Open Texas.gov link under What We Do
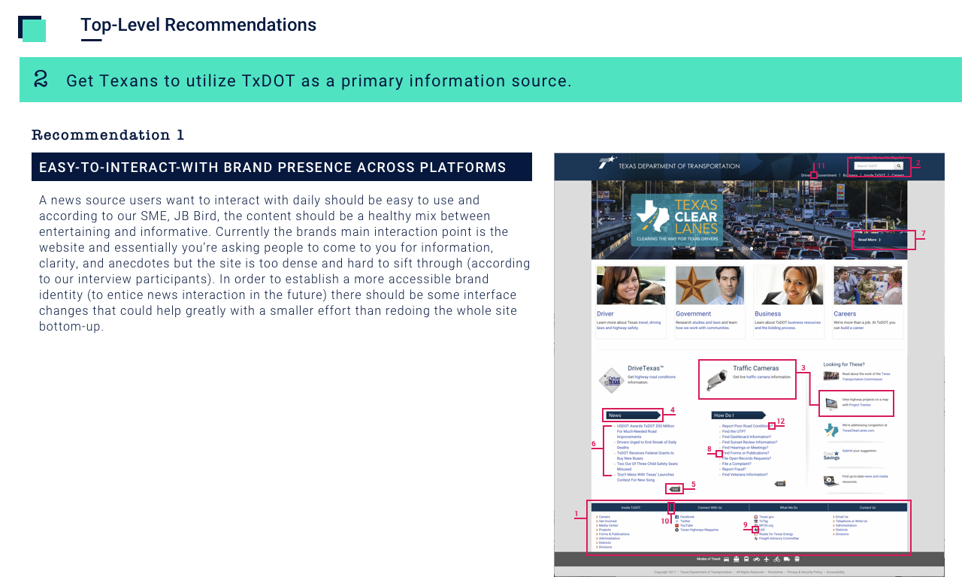 click(767, 517)
